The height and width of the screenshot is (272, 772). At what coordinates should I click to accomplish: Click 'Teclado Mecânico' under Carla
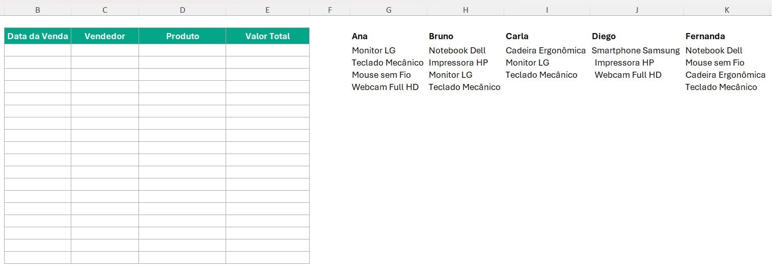(x=541, y=75)
